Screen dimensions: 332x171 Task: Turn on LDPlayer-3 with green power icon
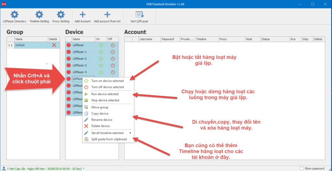click(x=101, y=65)
